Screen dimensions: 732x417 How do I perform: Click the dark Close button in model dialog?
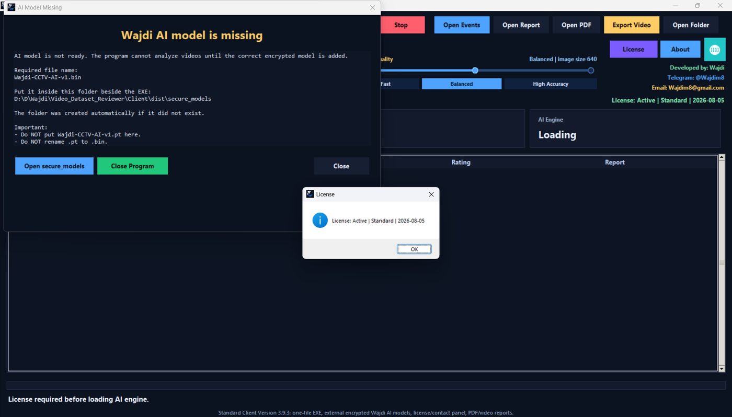tap(341, 166)
